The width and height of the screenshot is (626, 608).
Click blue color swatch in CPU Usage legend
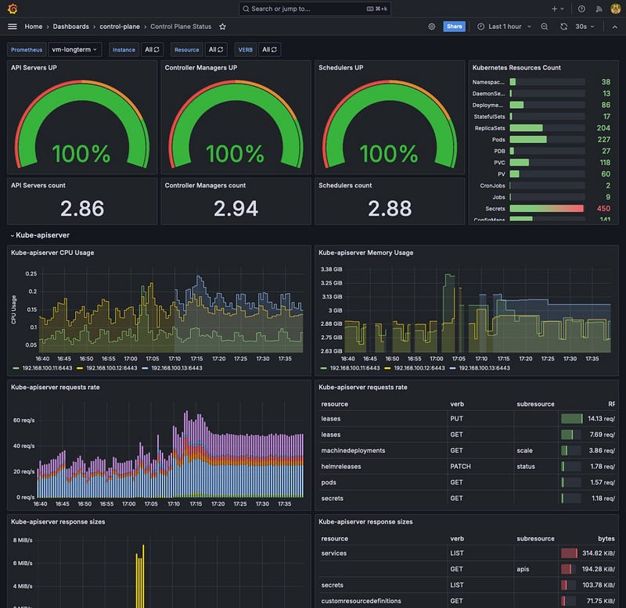point(145,368)
